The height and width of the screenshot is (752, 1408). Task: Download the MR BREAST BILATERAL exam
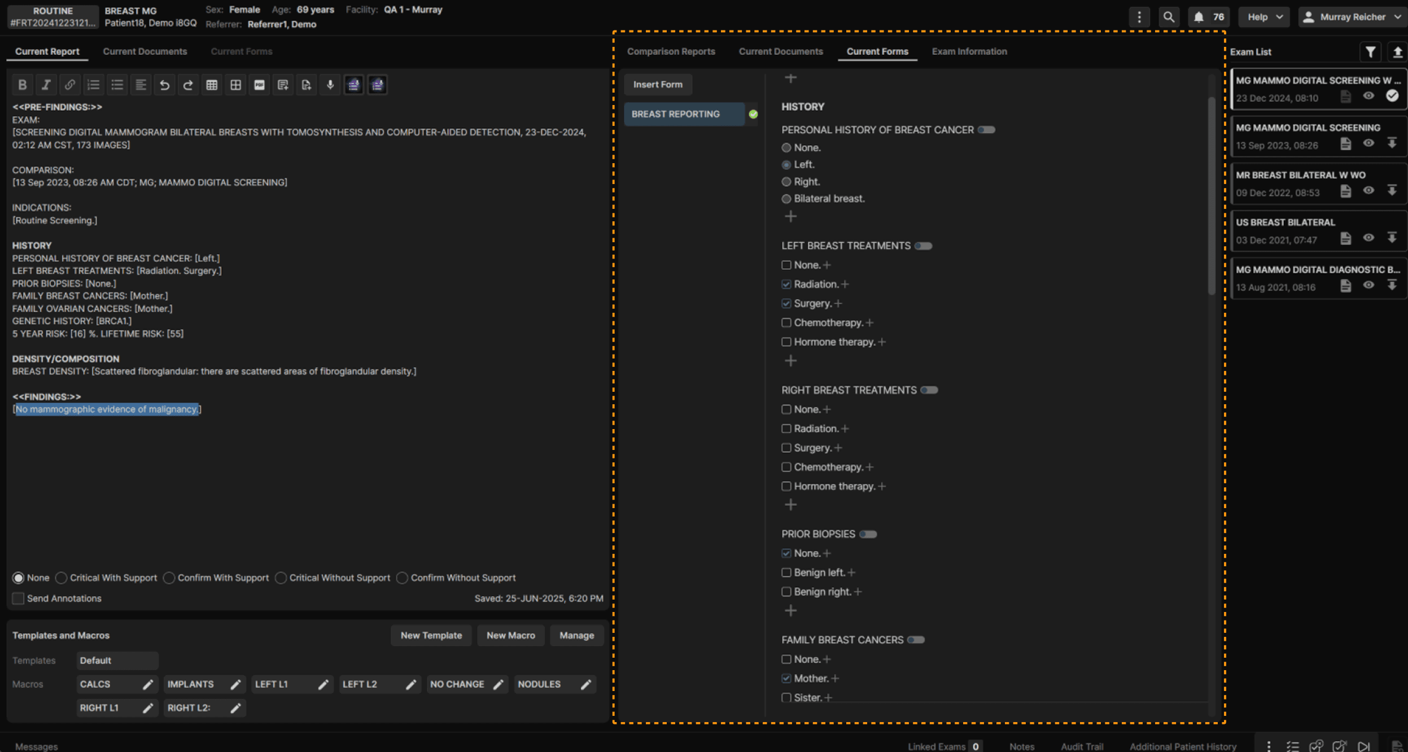(x=1392, y=191)
